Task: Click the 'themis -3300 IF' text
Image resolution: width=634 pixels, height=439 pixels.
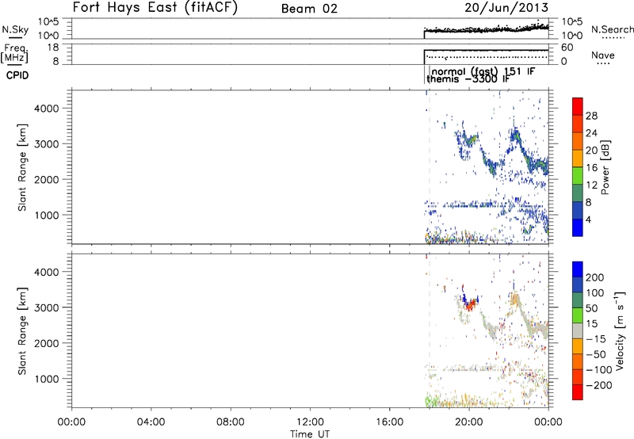Action: click(x=468, y=79)
